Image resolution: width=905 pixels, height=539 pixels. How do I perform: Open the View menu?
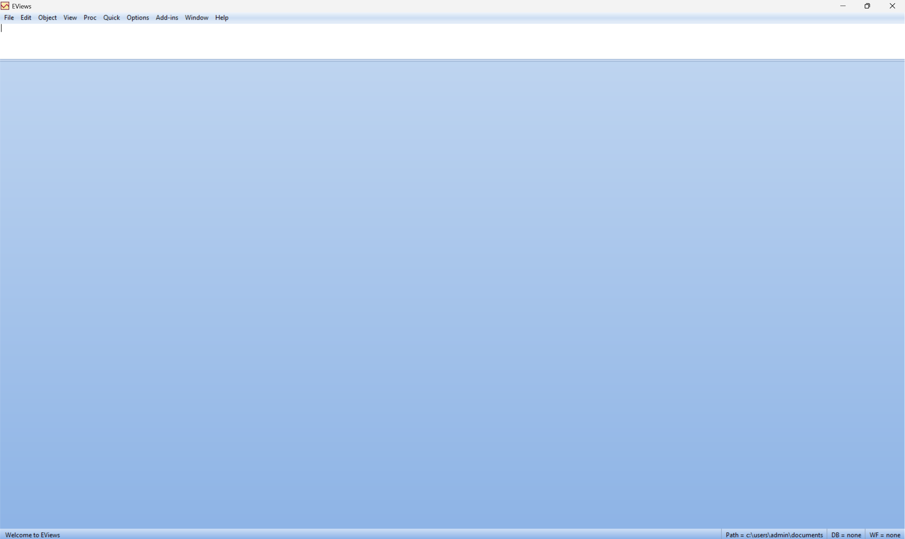coord(70,17)
